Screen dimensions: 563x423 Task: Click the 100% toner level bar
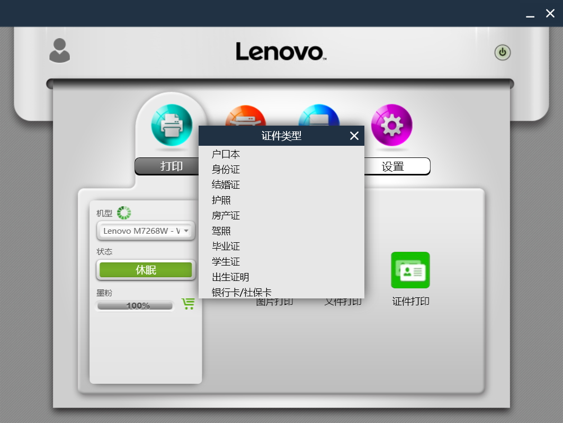coord(135,306)
